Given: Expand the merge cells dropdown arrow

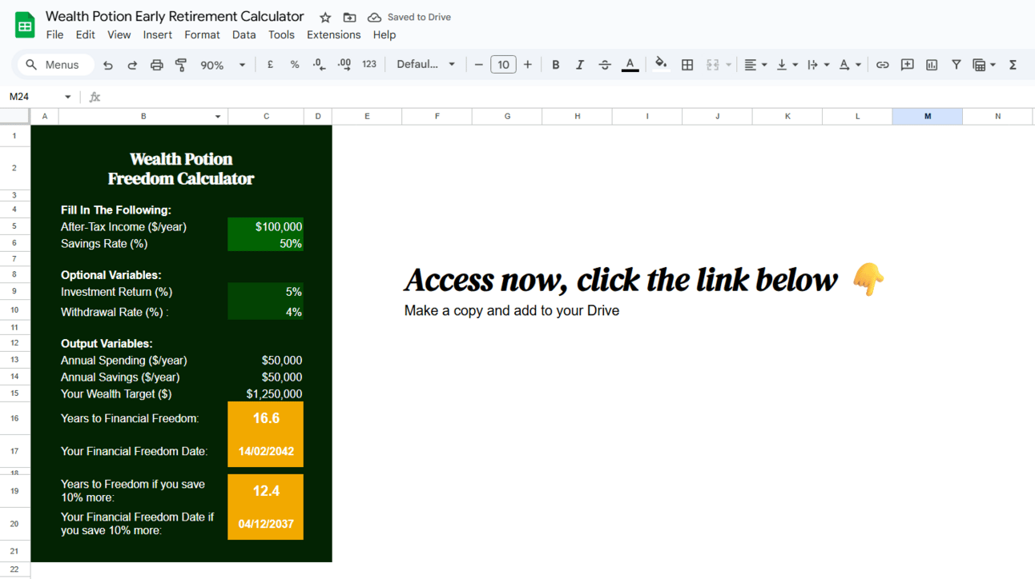Looking at the screenshot, I should pyautogui.click(x=728, y=65).
